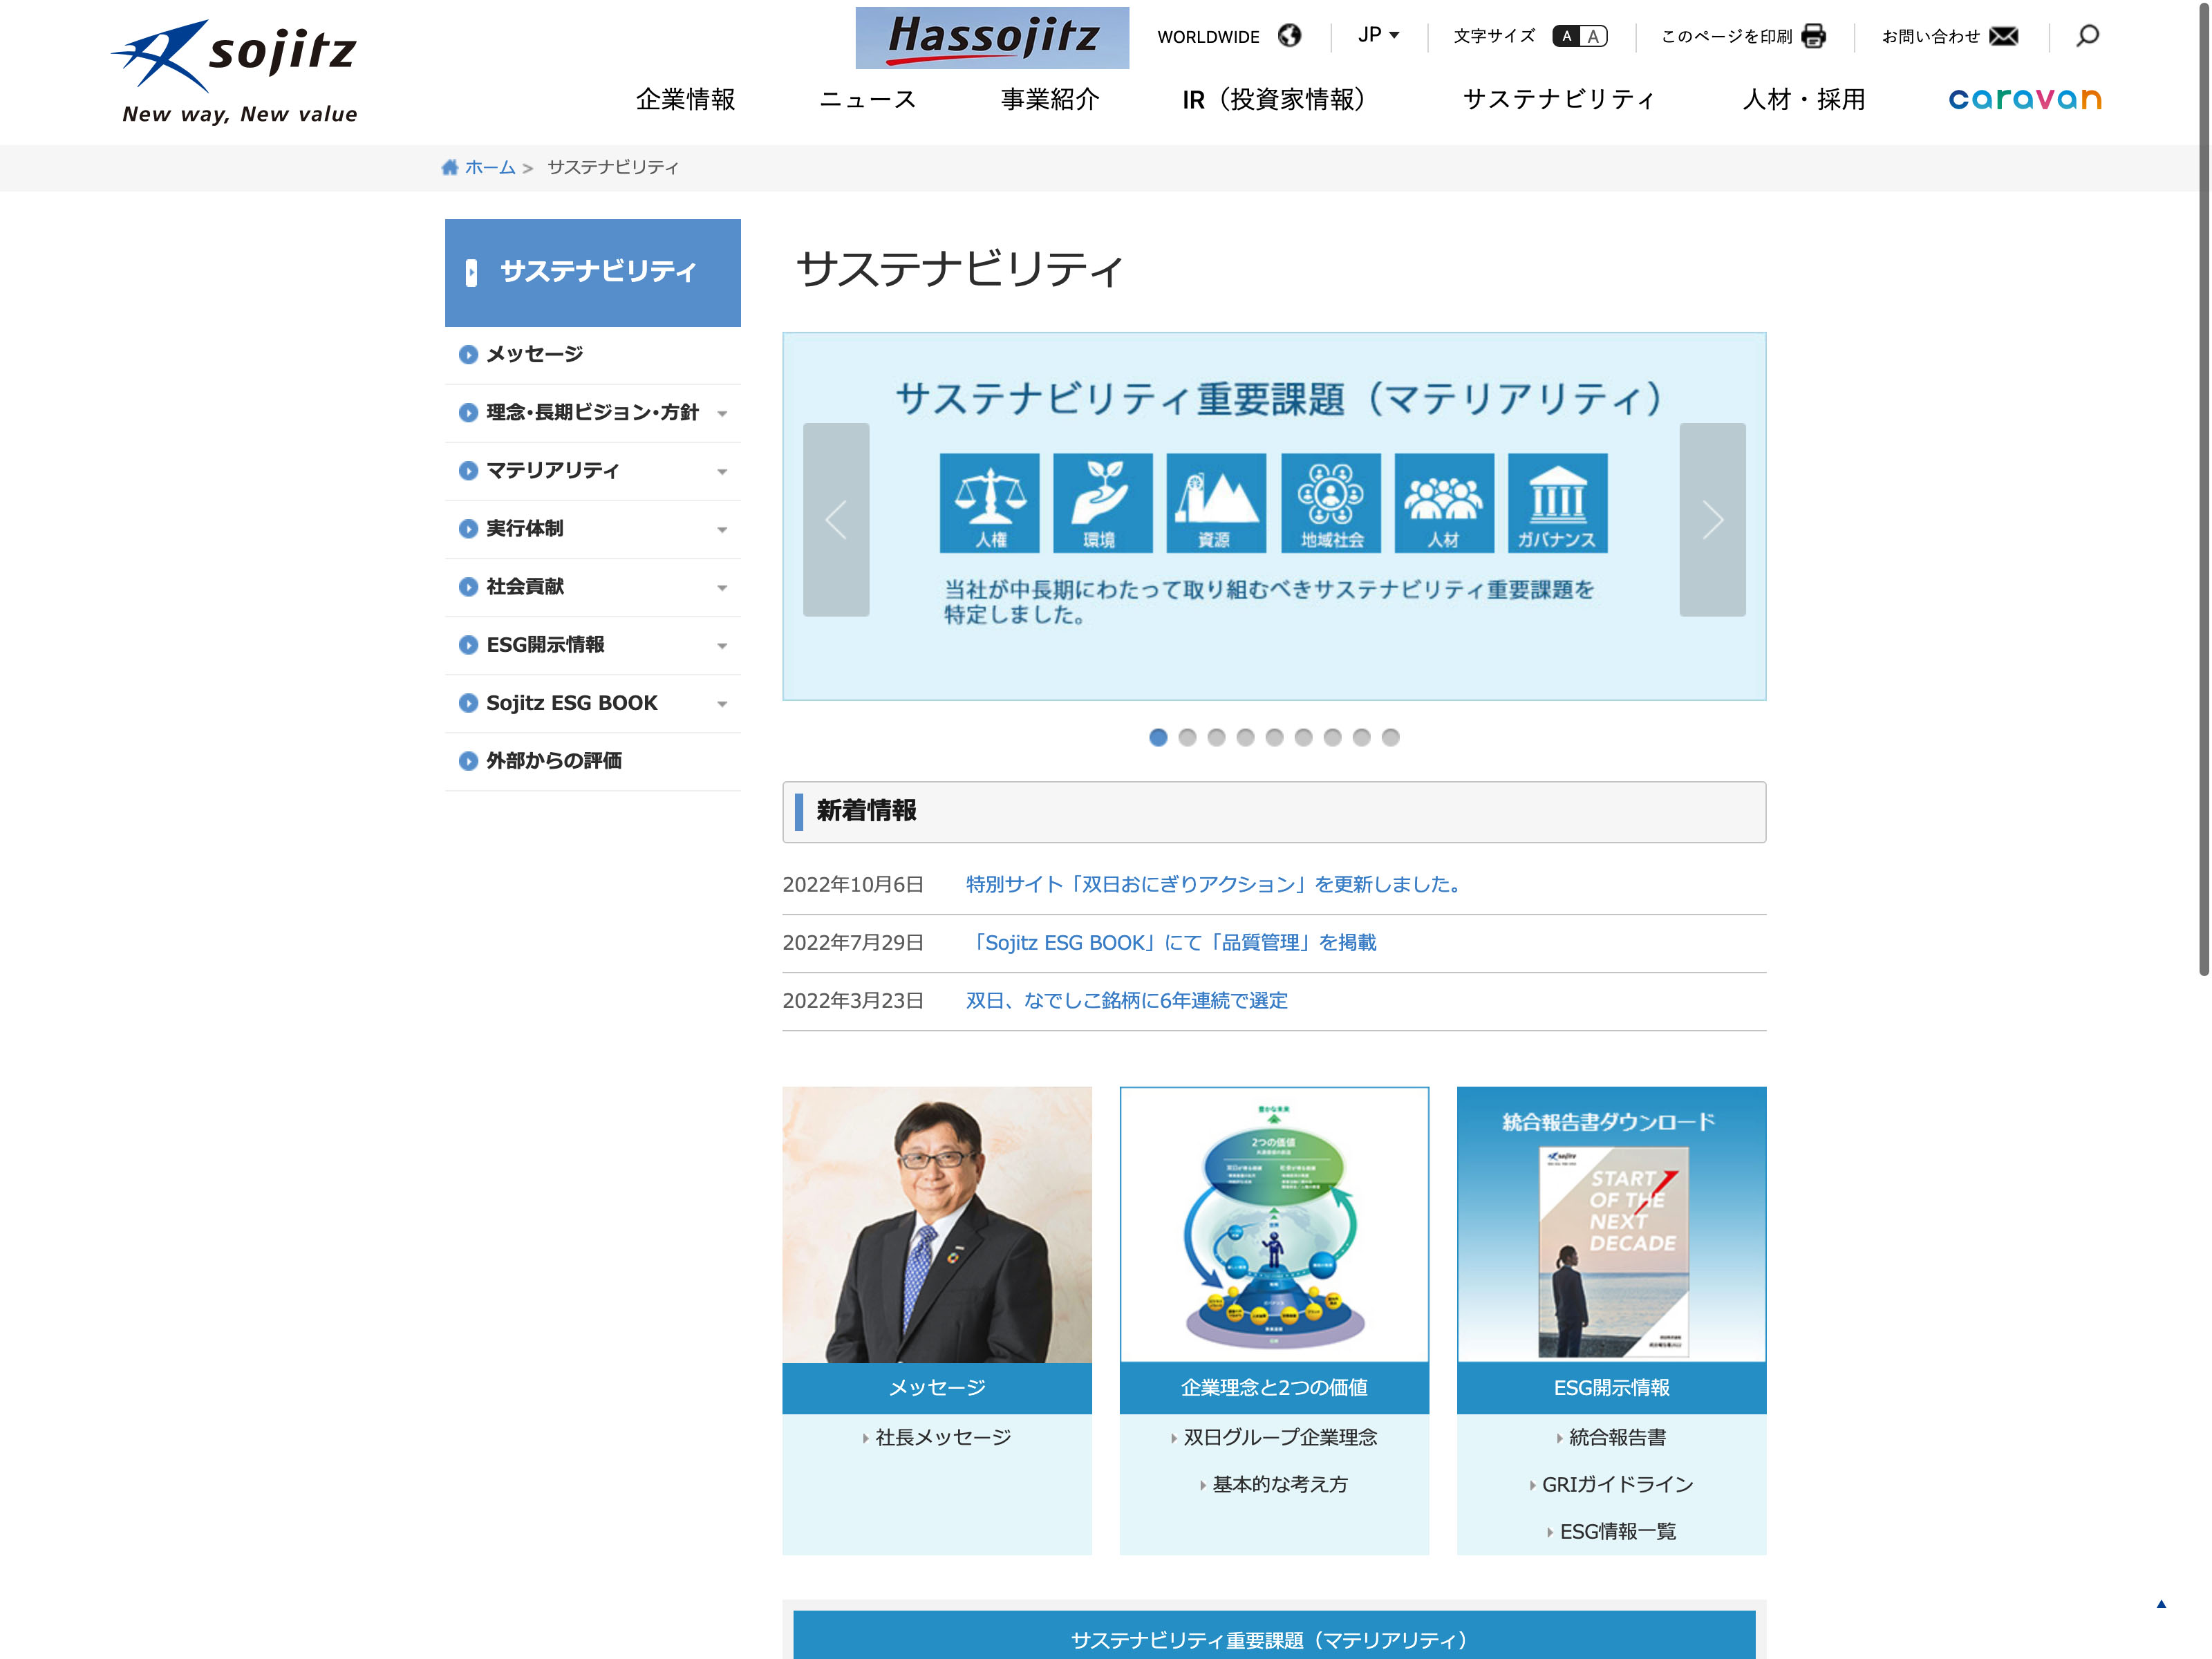Open 事業紹介 menu
Viewport: 2212px width, 1659px height.
[1050, 99]
